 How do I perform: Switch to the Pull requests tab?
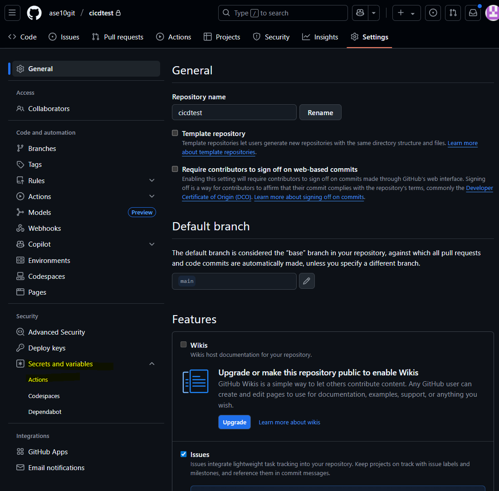pos(118,37)
